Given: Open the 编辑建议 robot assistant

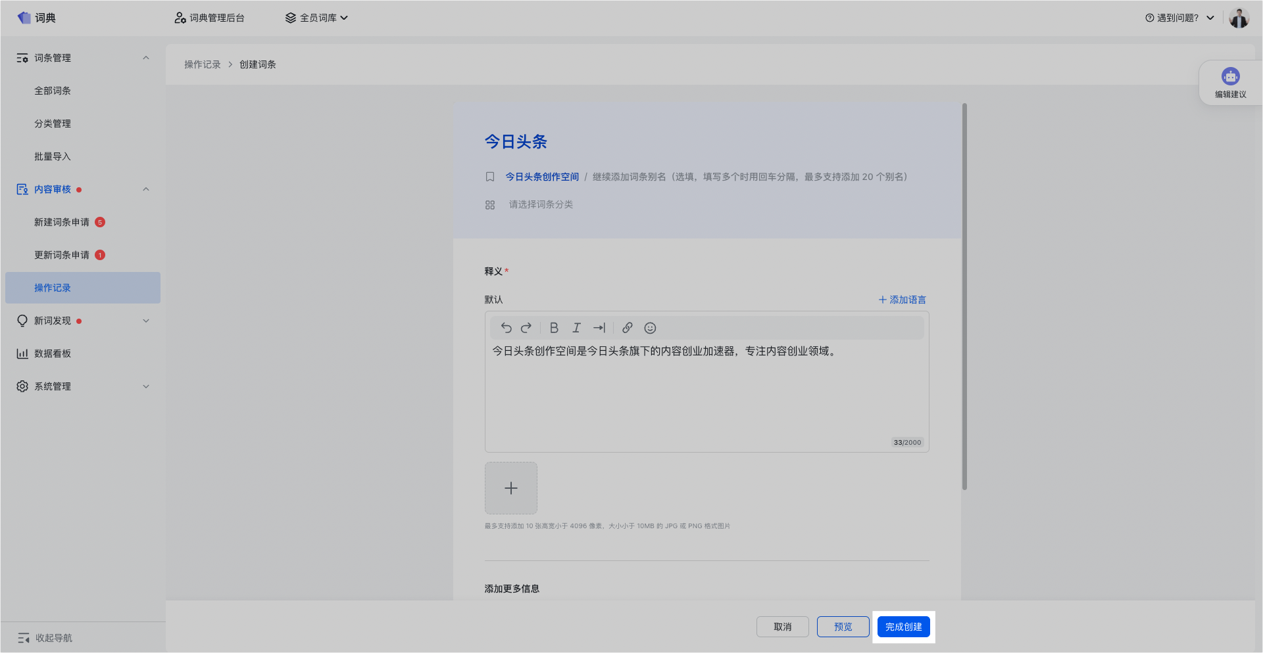Looking at the screenshot, I should (x=1230, y=83).
